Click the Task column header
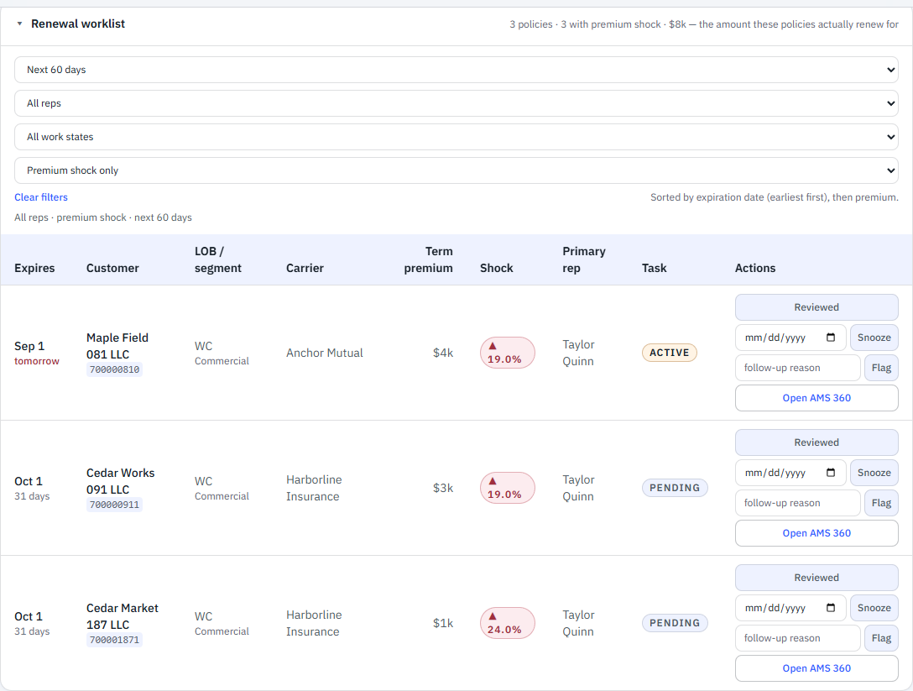913x691 pixels. pos(654,268)
